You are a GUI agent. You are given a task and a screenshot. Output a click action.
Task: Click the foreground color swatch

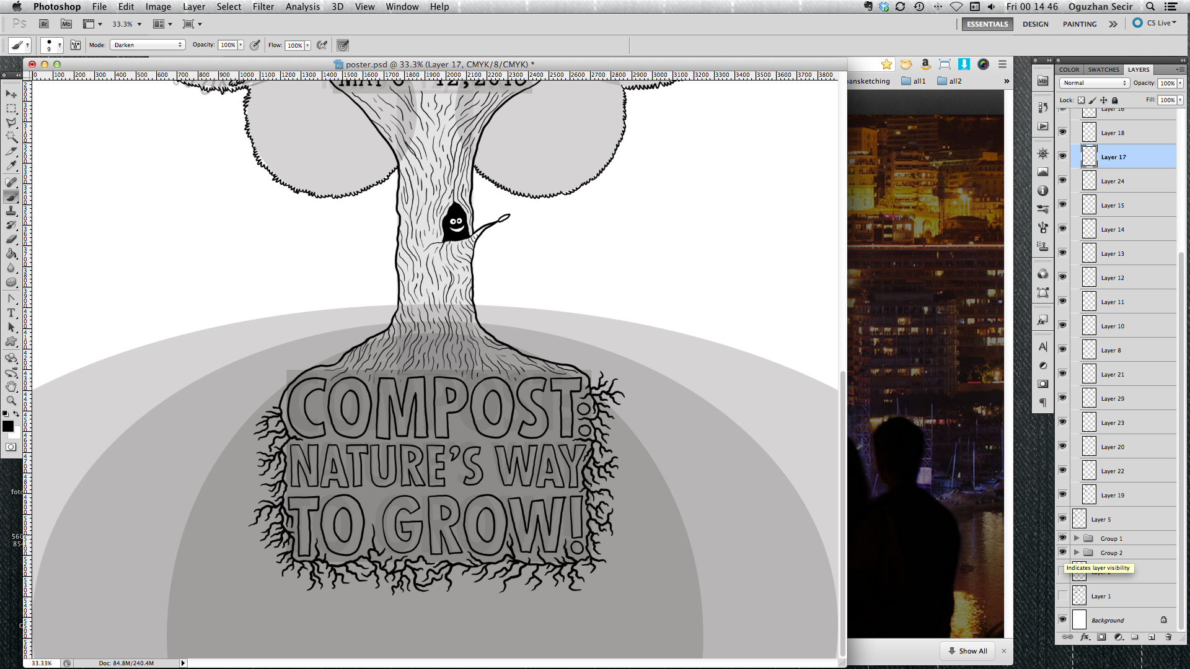8,426
